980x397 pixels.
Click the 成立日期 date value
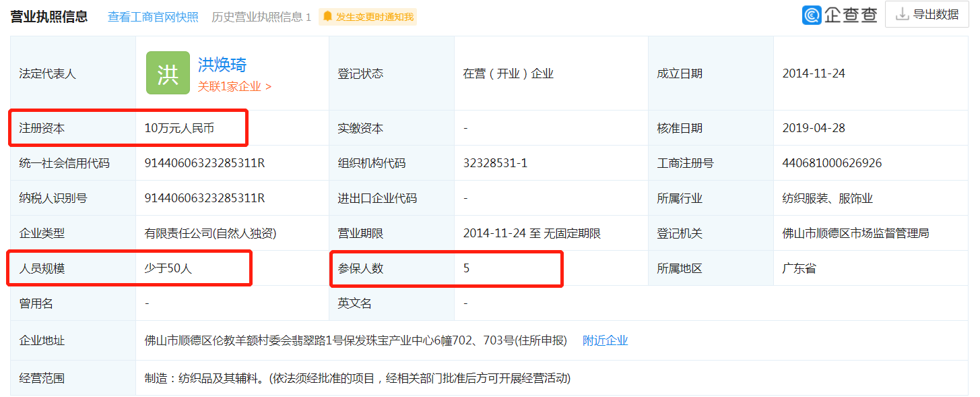tap(814, 73)
